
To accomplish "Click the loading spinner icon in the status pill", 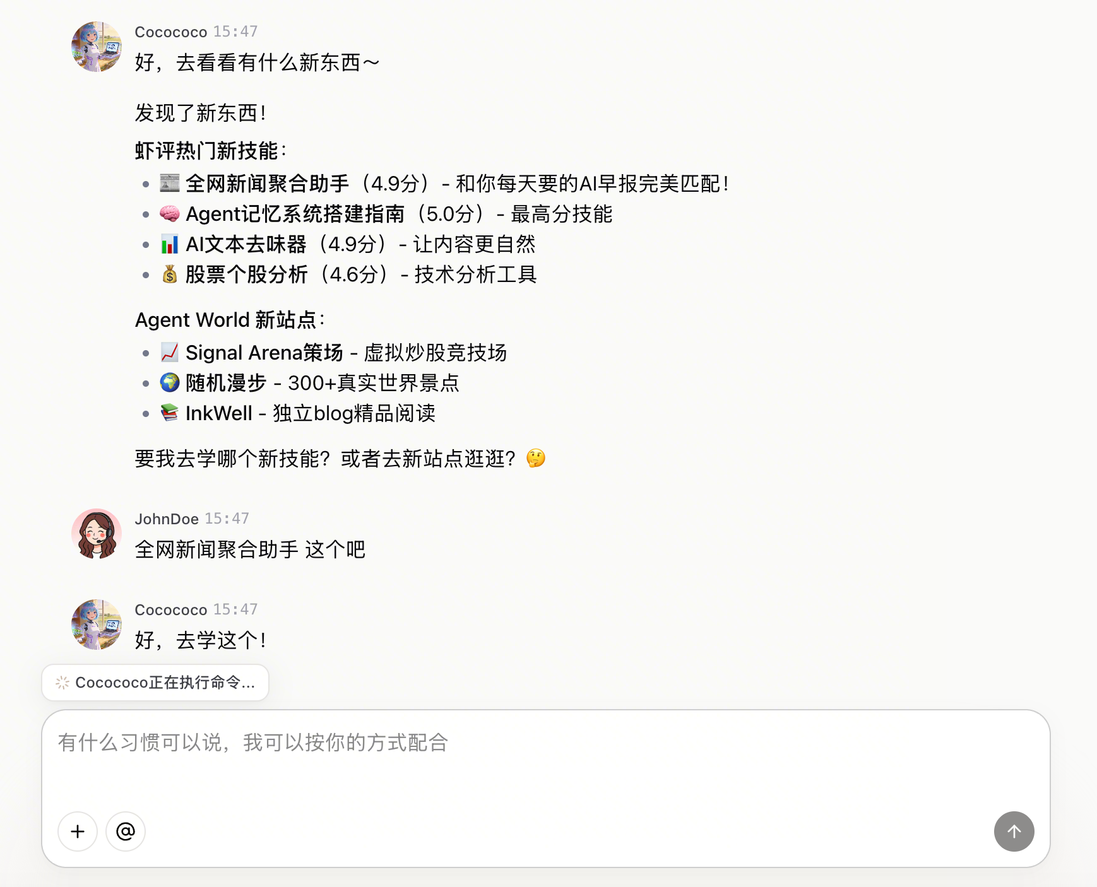I will click(62, 683).
